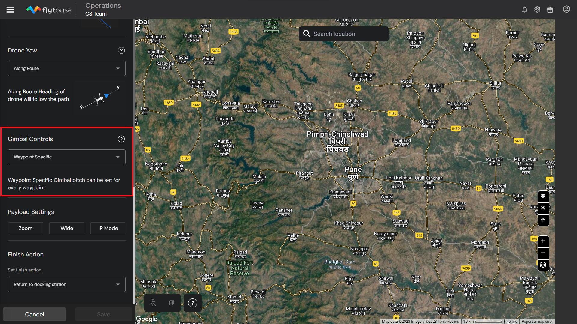This screenshot has height=324, width=577.
Task: Click the gift box icon
Action: pyautogui.click(x=550, y=10)
